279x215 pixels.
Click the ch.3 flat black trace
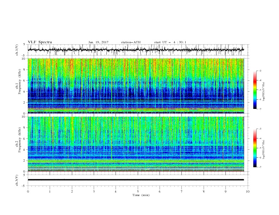pos(136,180)
